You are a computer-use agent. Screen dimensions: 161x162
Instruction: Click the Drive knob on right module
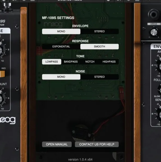pos(154,32)
